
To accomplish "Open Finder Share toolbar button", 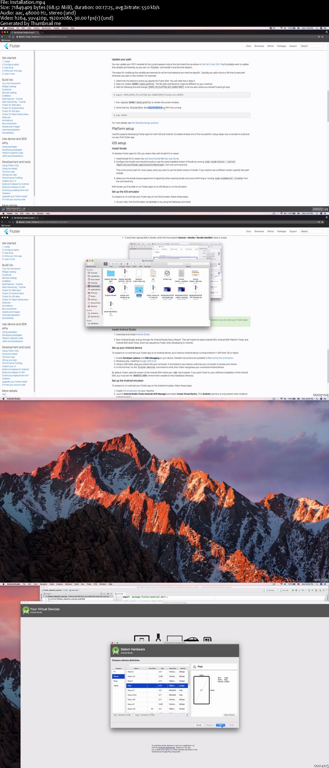I will pos(135,264).
